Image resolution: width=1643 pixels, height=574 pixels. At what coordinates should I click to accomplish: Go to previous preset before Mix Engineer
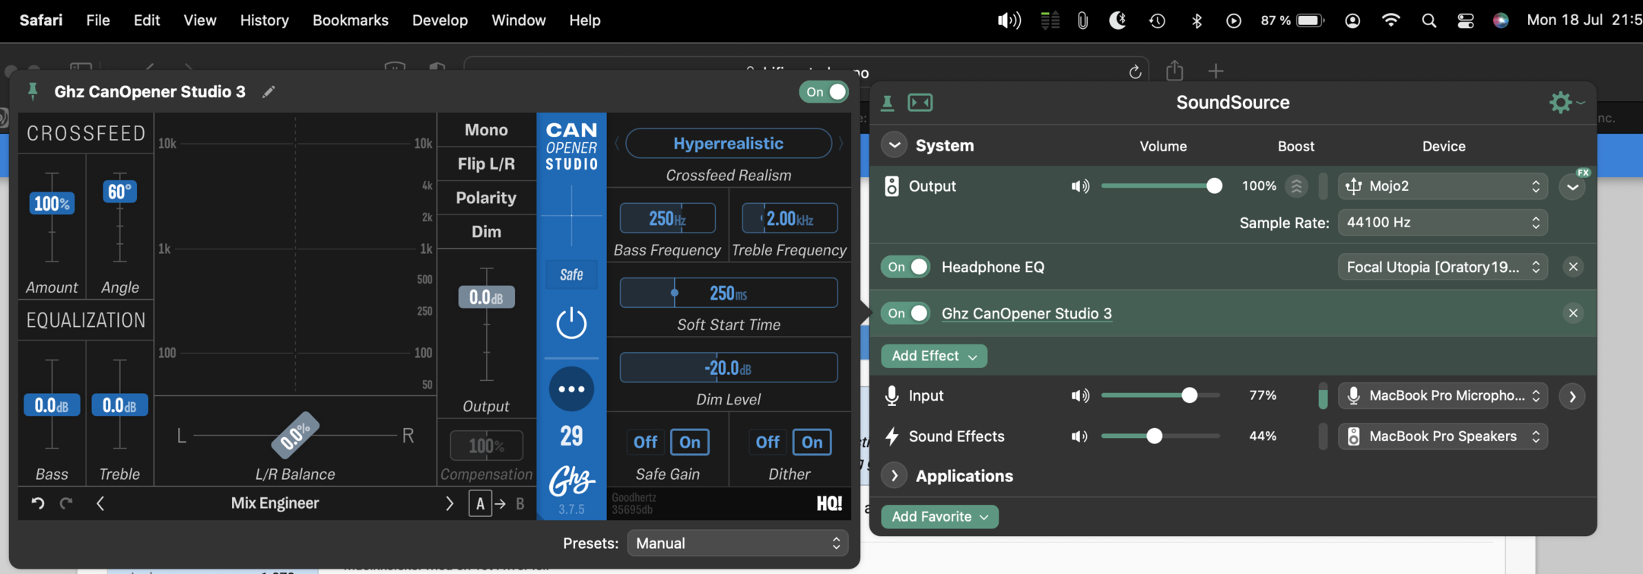click(x=100, y=503)
